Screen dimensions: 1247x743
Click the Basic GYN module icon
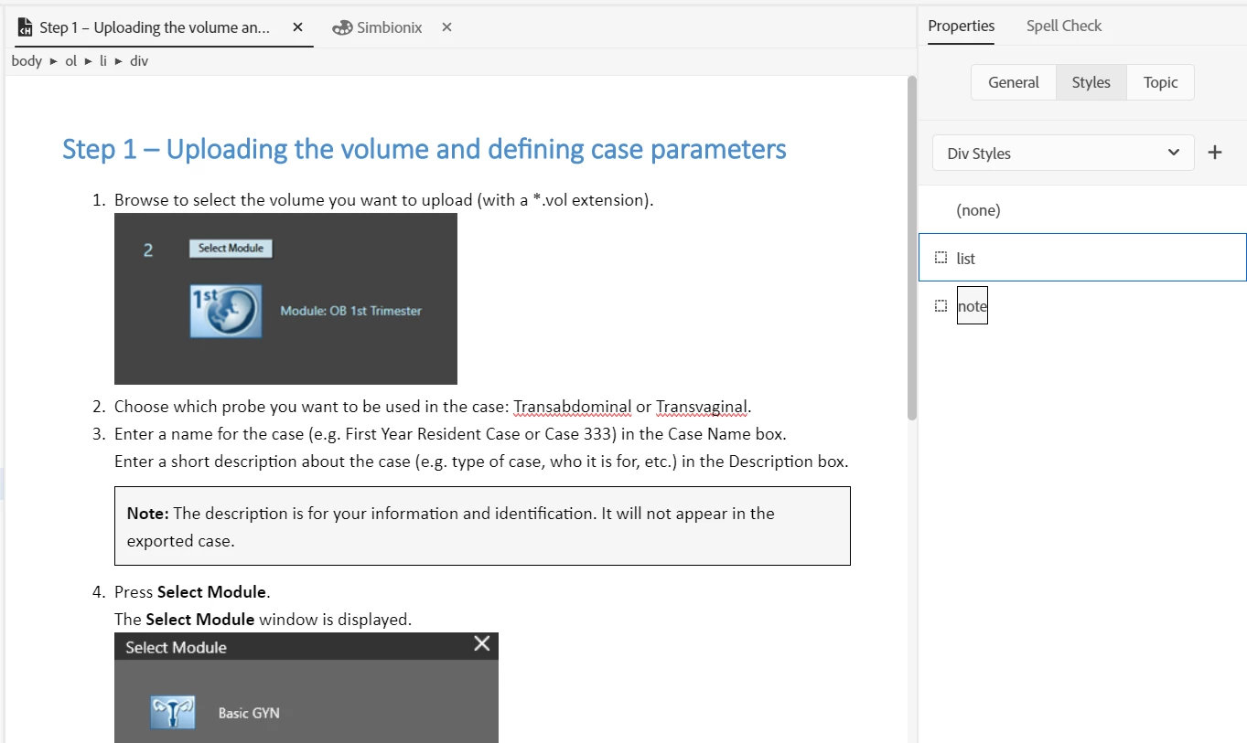173,713
